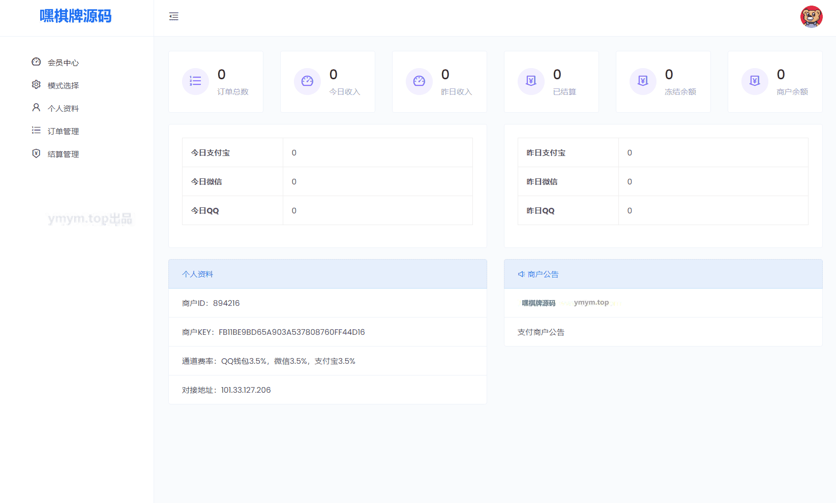Click the 昨日支付宝 row label

point(546,153)
